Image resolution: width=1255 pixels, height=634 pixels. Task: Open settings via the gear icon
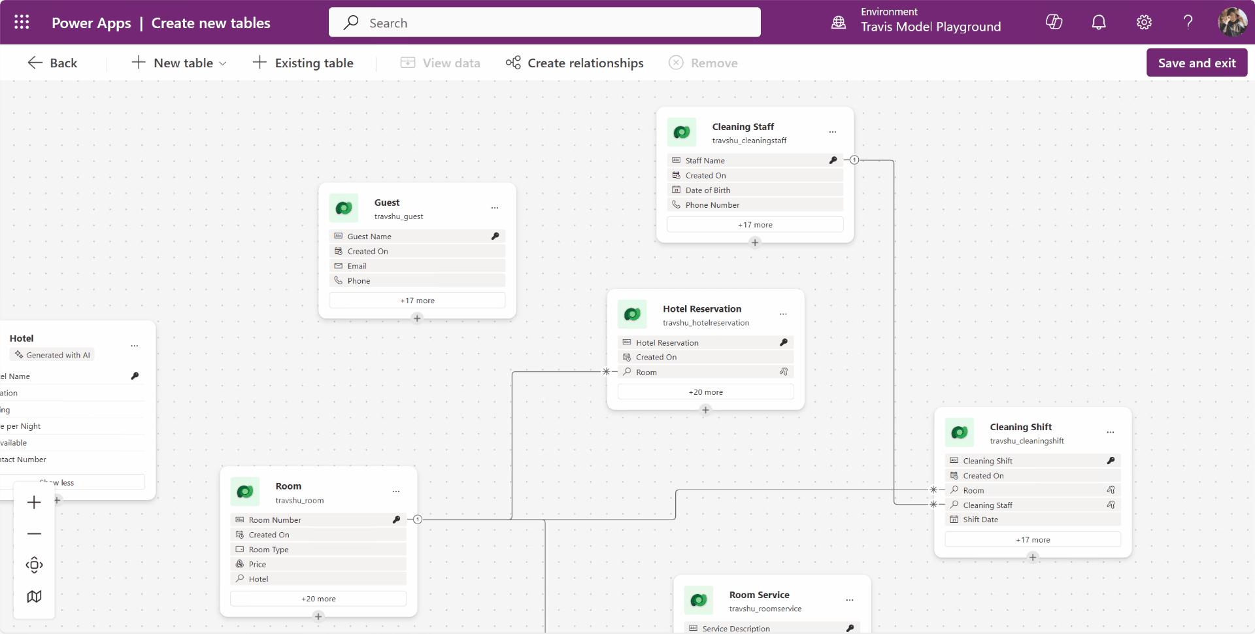[x=1144, y=22]
